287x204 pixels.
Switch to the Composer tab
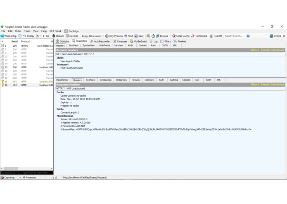pos(120,41)
